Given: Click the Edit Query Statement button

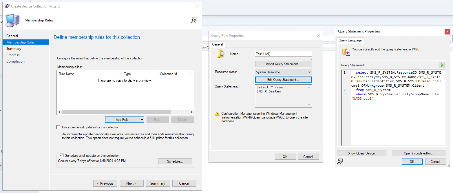Looking at the screenshot, I should click(283, 80).
